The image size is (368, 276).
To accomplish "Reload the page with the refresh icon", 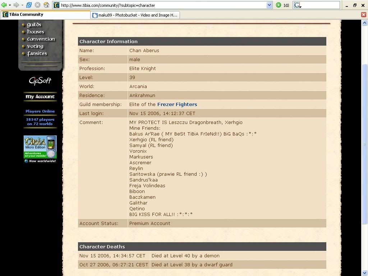I will (29, 5).
